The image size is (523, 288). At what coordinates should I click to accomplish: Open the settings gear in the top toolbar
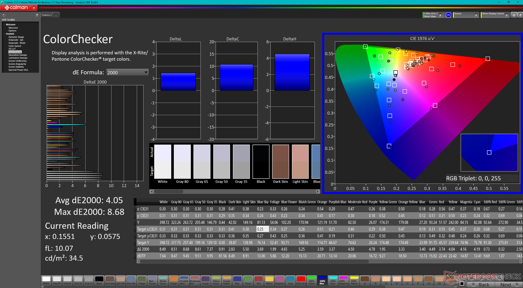pyautogui.click(x=514, y=15)
